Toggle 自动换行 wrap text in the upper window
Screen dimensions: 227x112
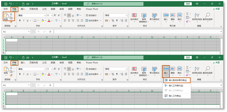click(x=91, y=15)
